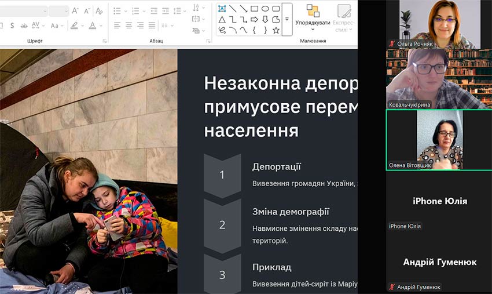Increase font size with the large A button
The image size is (492, 294).
75,11
